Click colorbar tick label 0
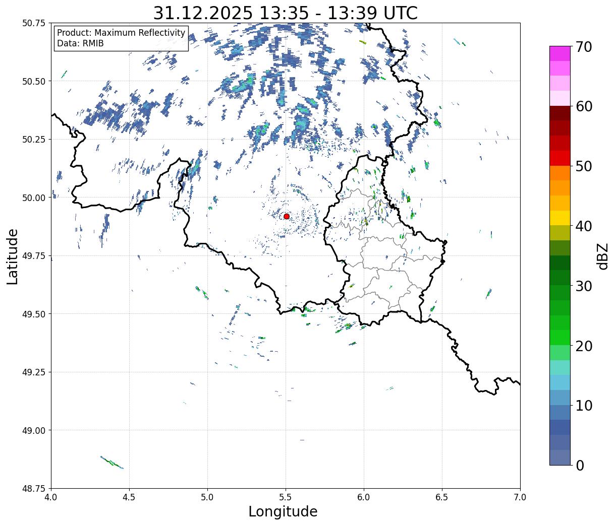Image resolution: width=615 pixels, height=524 pixels. pos(580,466)
